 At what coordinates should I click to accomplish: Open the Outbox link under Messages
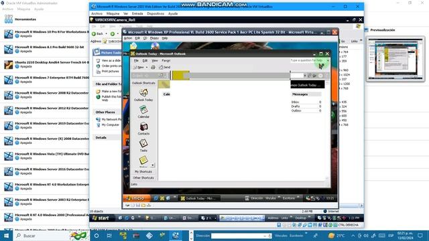click(296, 110)
